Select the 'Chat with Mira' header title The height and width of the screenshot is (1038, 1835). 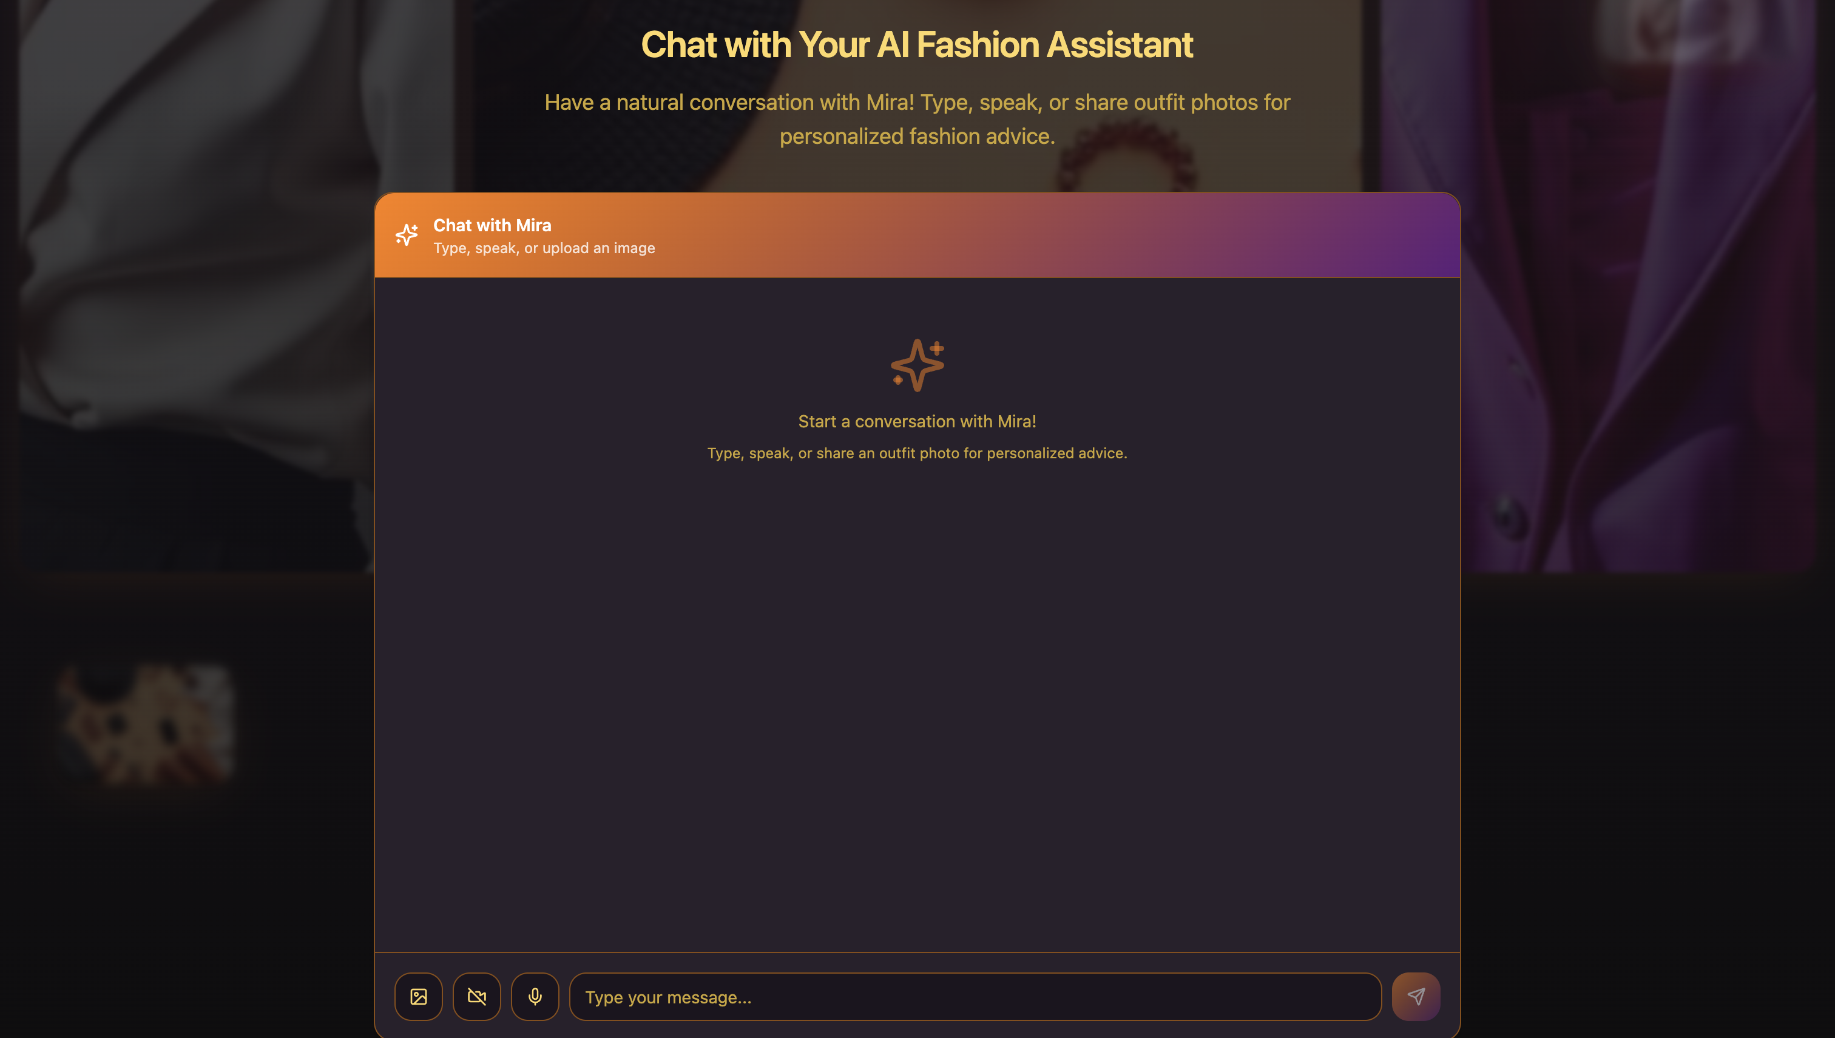click(492, 225)
